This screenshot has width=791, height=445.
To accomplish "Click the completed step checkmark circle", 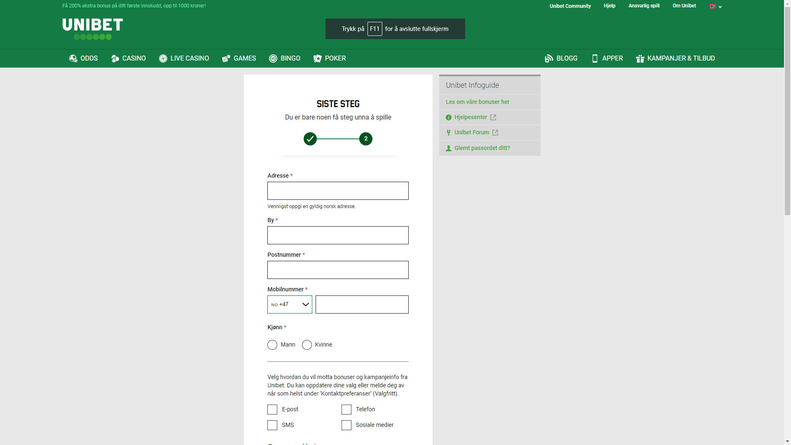I will coord(310,139).
